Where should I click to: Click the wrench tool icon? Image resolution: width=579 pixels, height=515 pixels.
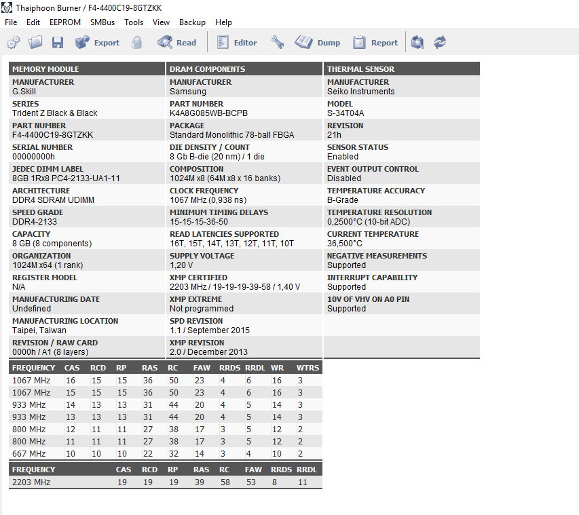[278, 43]
